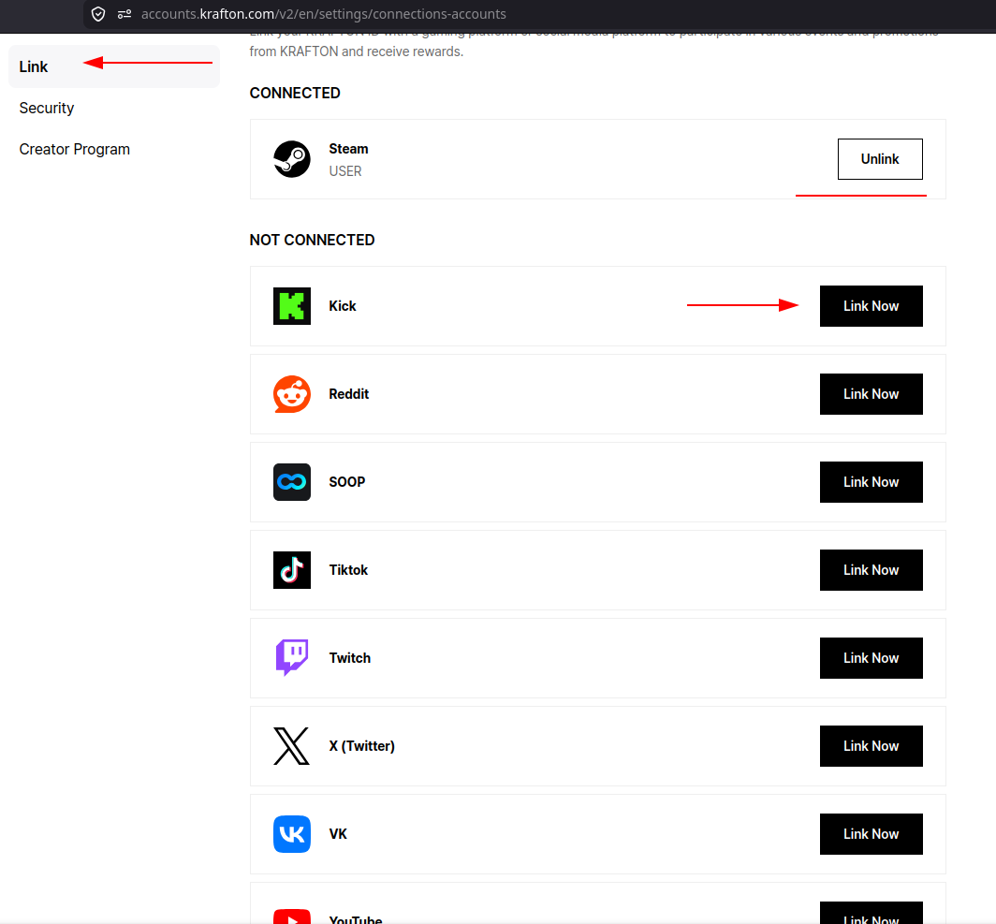Click the USER label under Steam
The image size is (996, 924).
(x=344, y=171)
